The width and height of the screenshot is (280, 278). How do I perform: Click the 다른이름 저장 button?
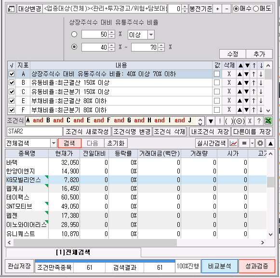tap(252, 132)
